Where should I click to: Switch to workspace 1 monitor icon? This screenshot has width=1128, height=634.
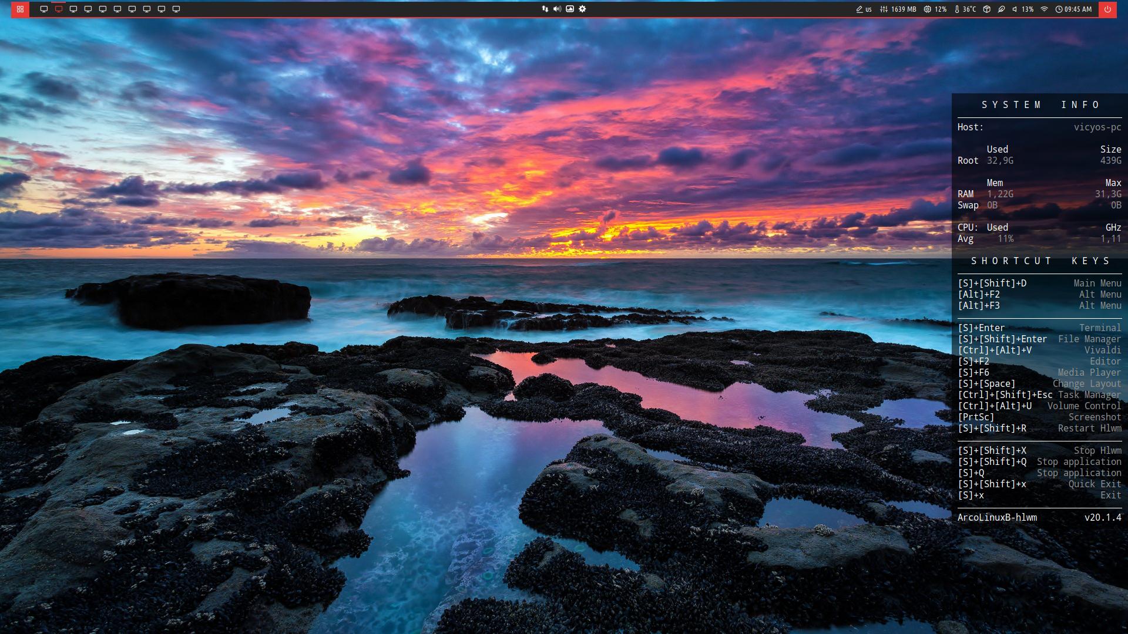click(x=44, y=9)
